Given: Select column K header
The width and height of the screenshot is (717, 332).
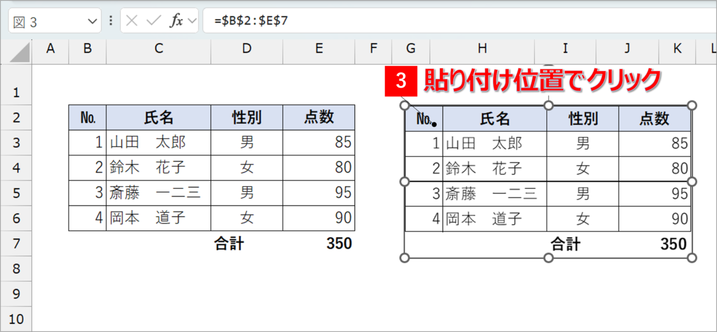Looking at the screenshot, I should 677,49.
